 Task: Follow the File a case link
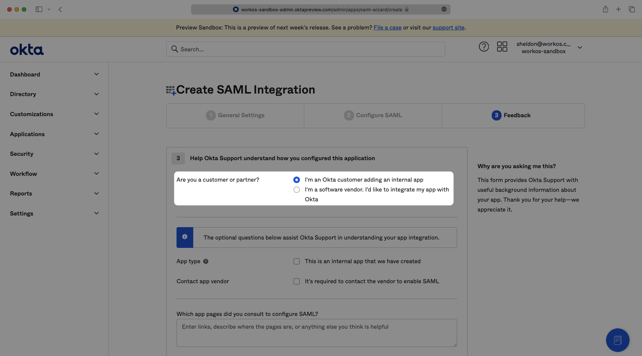[387, 28]
